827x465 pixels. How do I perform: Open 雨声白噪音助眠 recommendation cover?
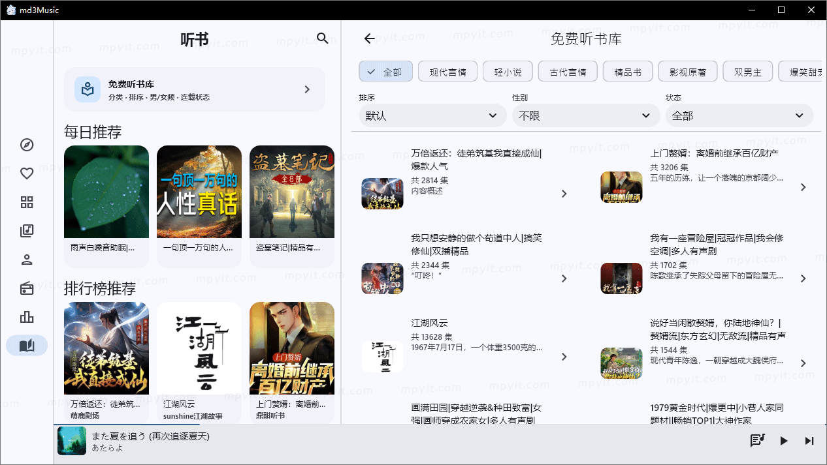(x=106, y=192)
